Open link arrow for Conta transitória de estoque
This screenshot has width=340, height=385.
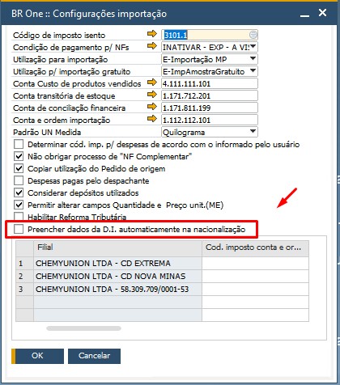click(x=152, y=95)
